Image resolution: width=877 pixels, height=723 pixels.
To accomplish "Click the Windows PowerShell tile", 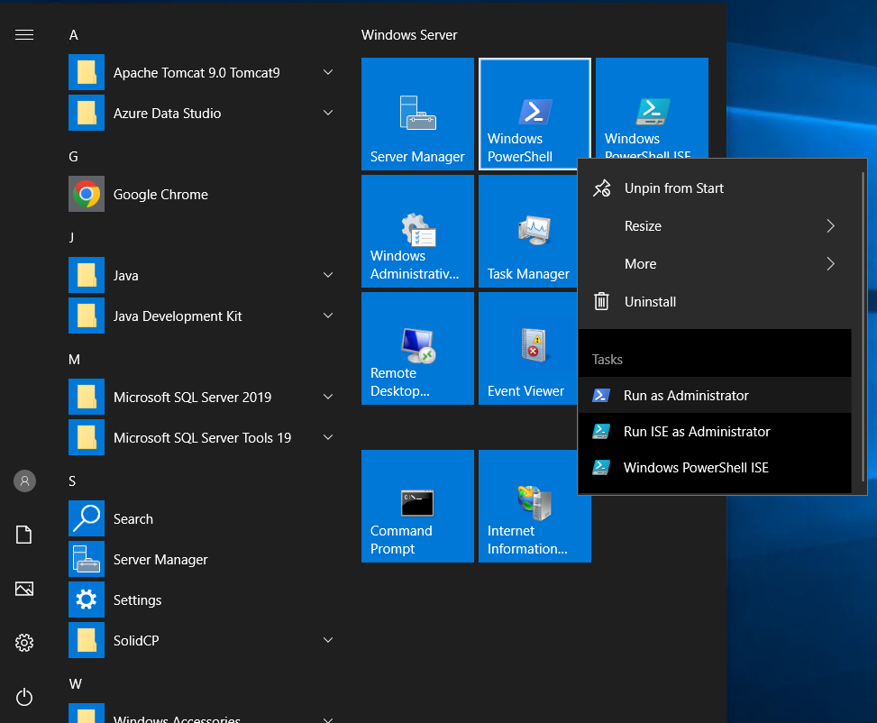I will (534, 114).
